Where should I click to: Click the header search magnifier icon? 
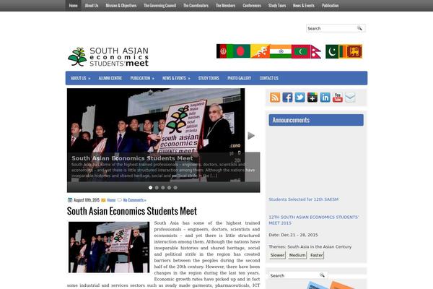pyautogui.click(x=359, y=28)
